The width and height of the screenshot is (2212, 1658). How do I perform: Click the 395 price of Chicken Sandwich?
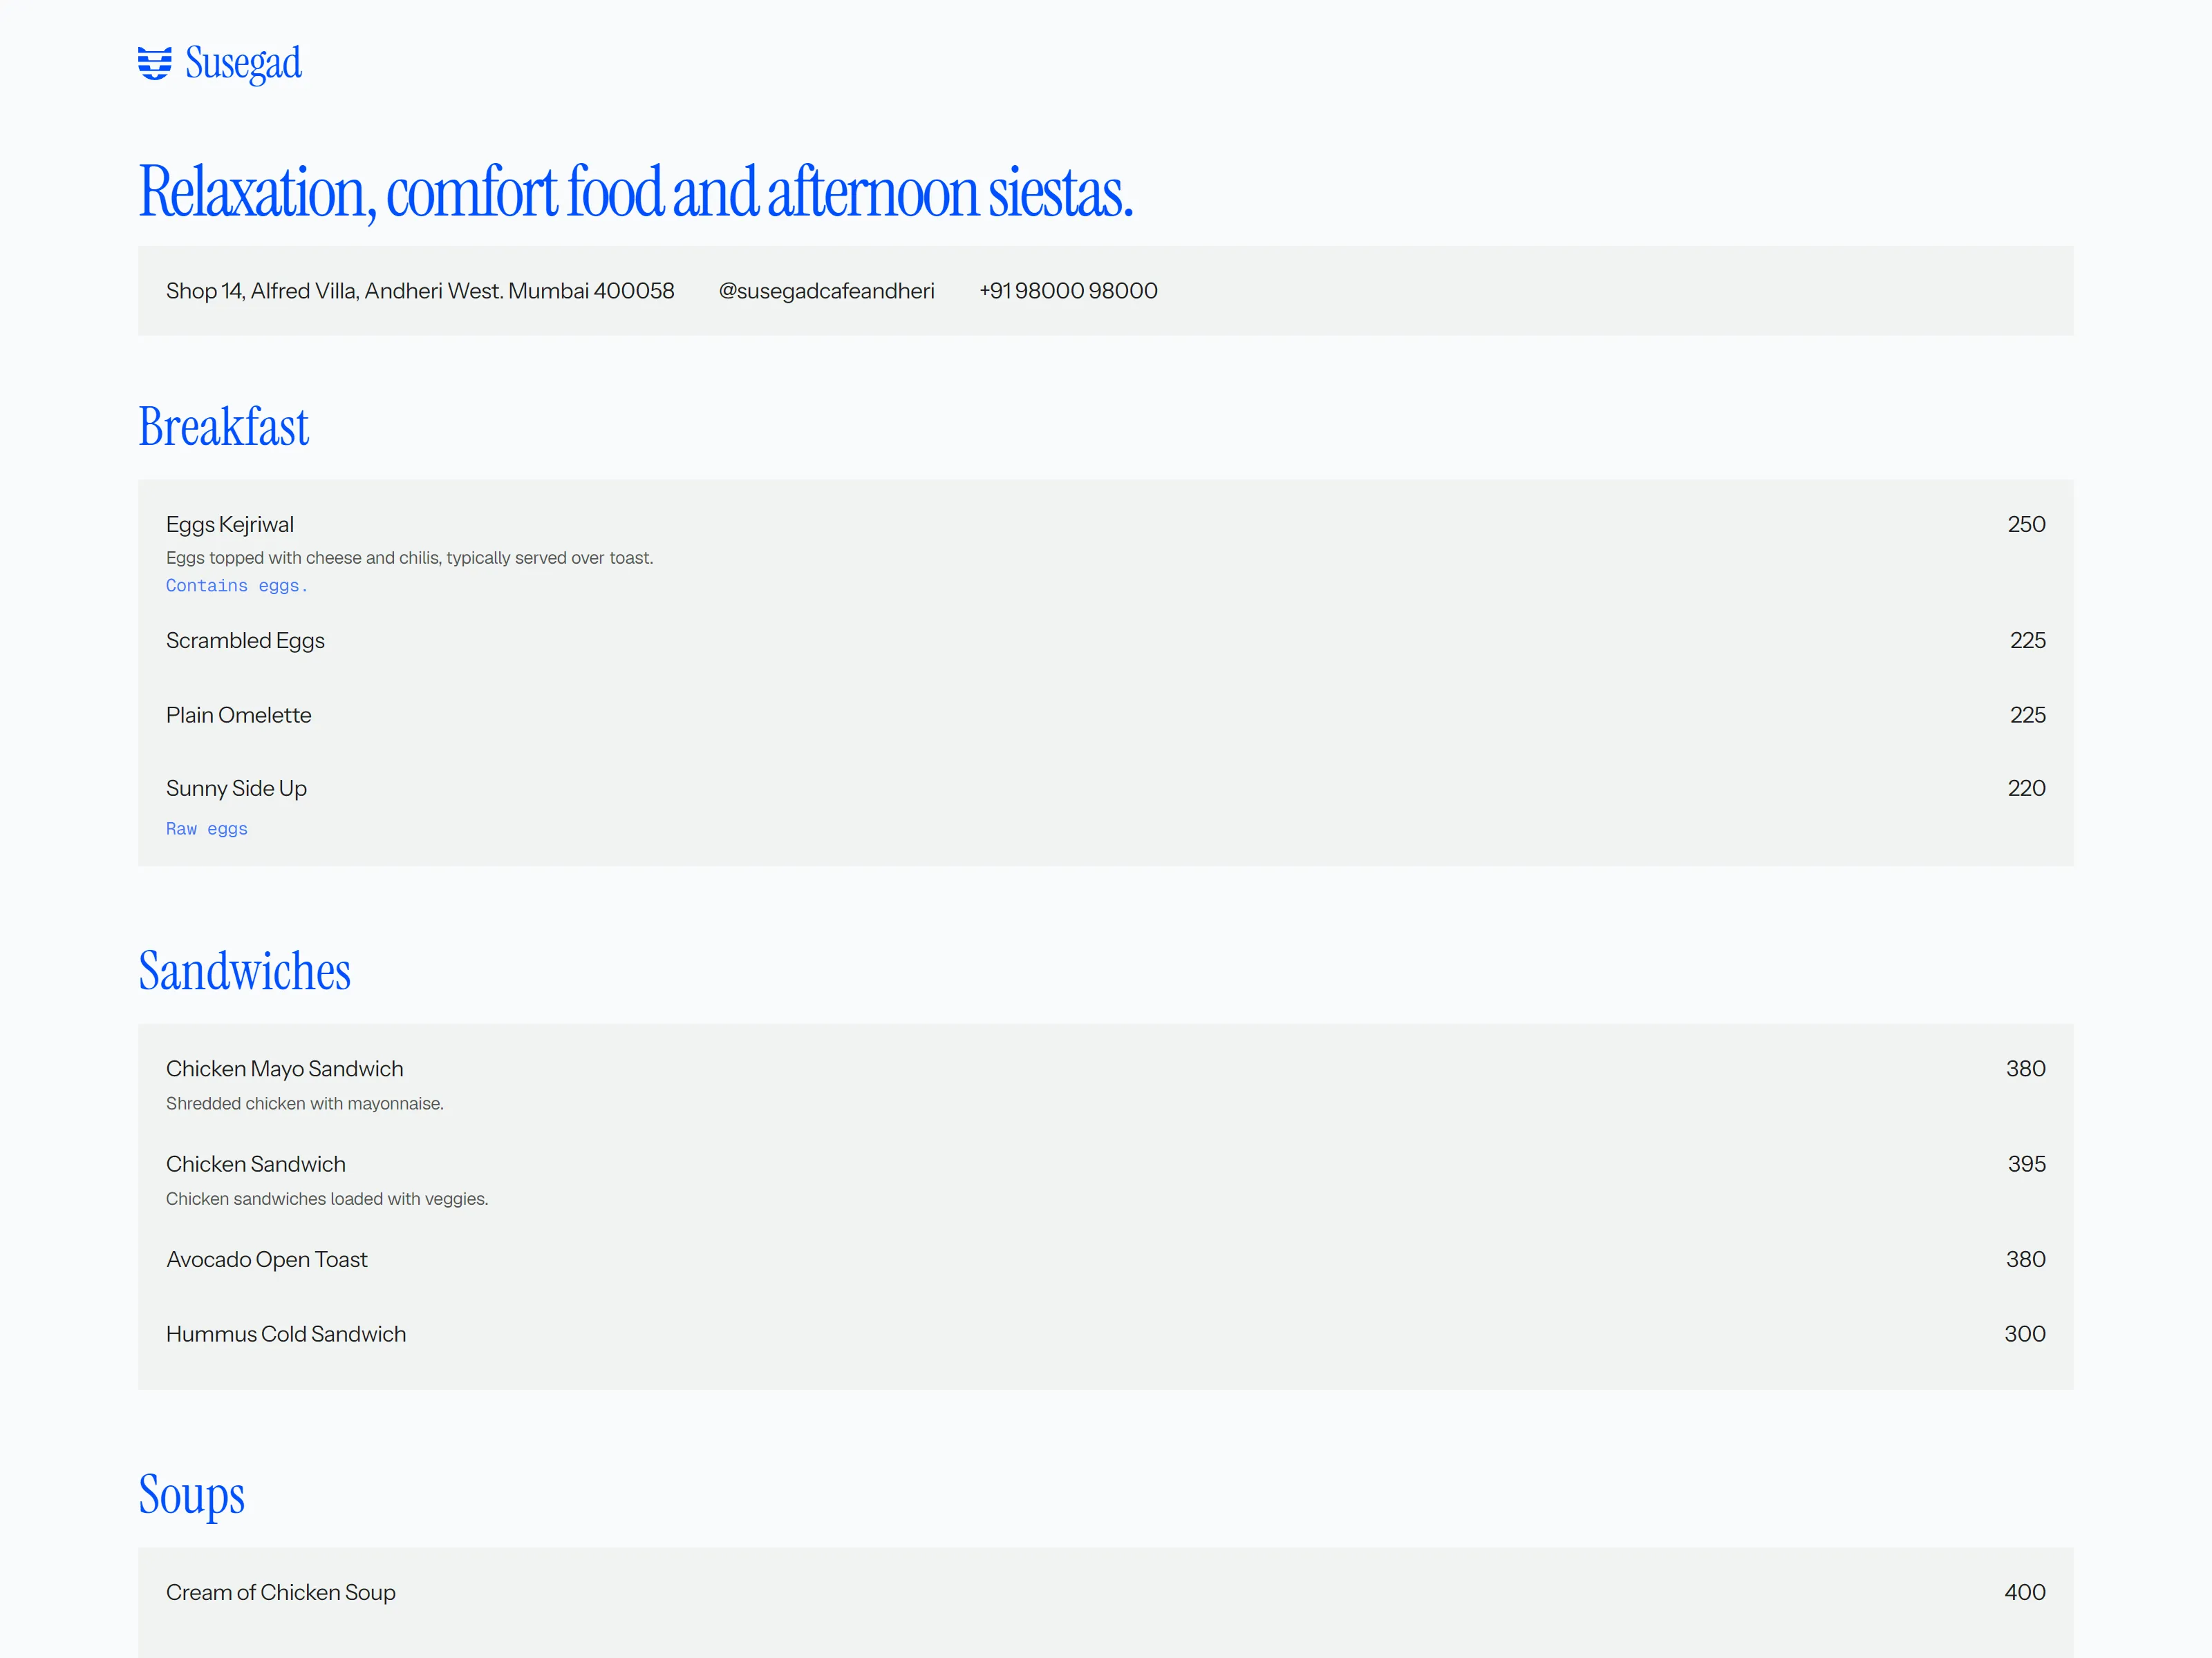(2026, 1164)
